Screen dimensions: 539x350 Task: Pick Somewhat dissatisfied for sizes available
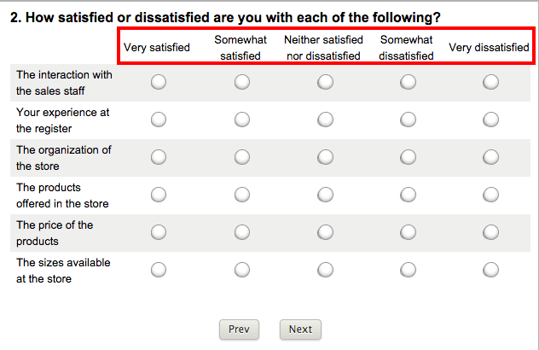pyautogui.click(x=408, y=270)
